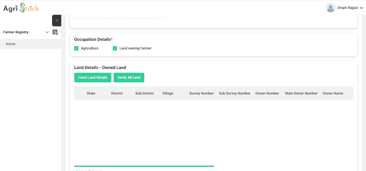Click the list-add icon beside Farmer Registry
The width and height of the screenshot is (366, 171).
55,32
